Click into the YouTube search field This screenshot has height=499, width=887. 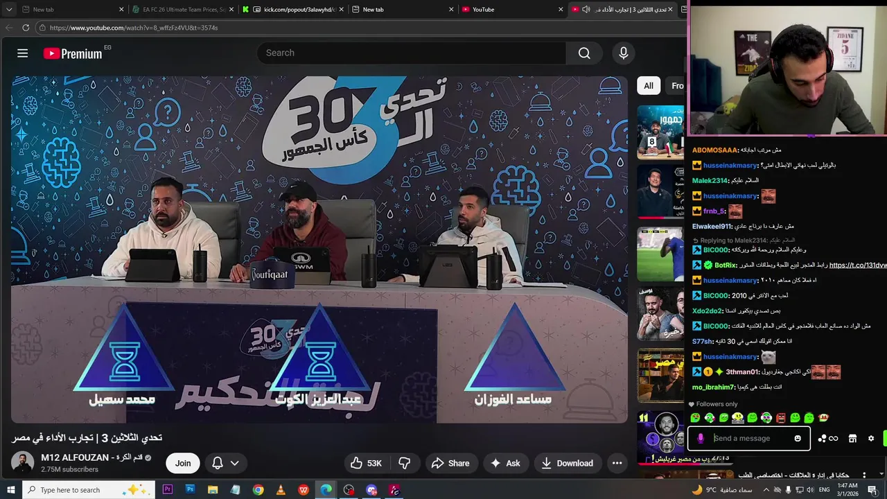click(412, 53)
